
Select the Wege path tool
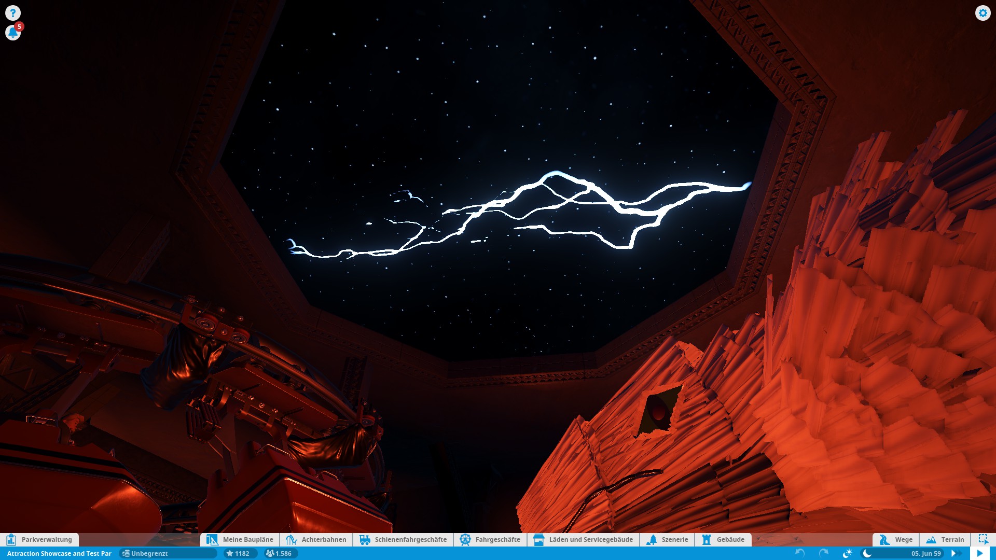click(x=896, y=539)
